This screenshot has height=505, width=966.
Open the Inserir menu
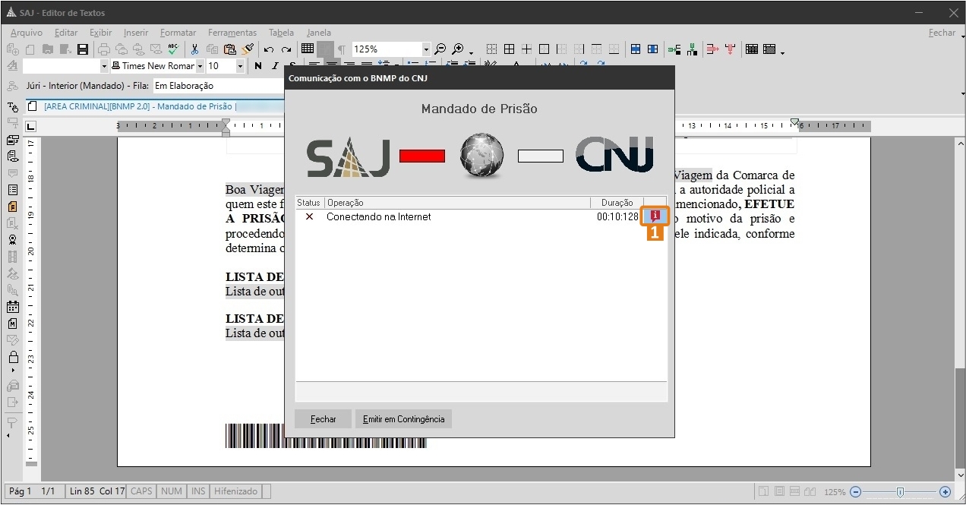tap(136, 33)
